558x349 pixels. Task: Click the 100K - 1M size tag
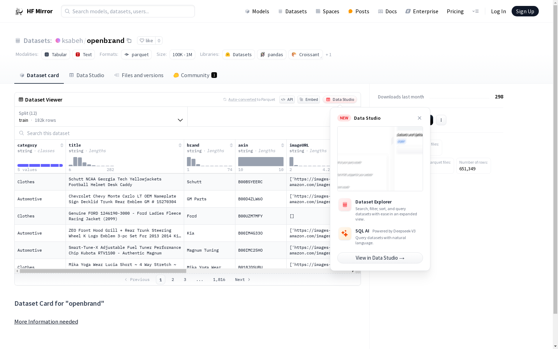[x=182, y=54]
